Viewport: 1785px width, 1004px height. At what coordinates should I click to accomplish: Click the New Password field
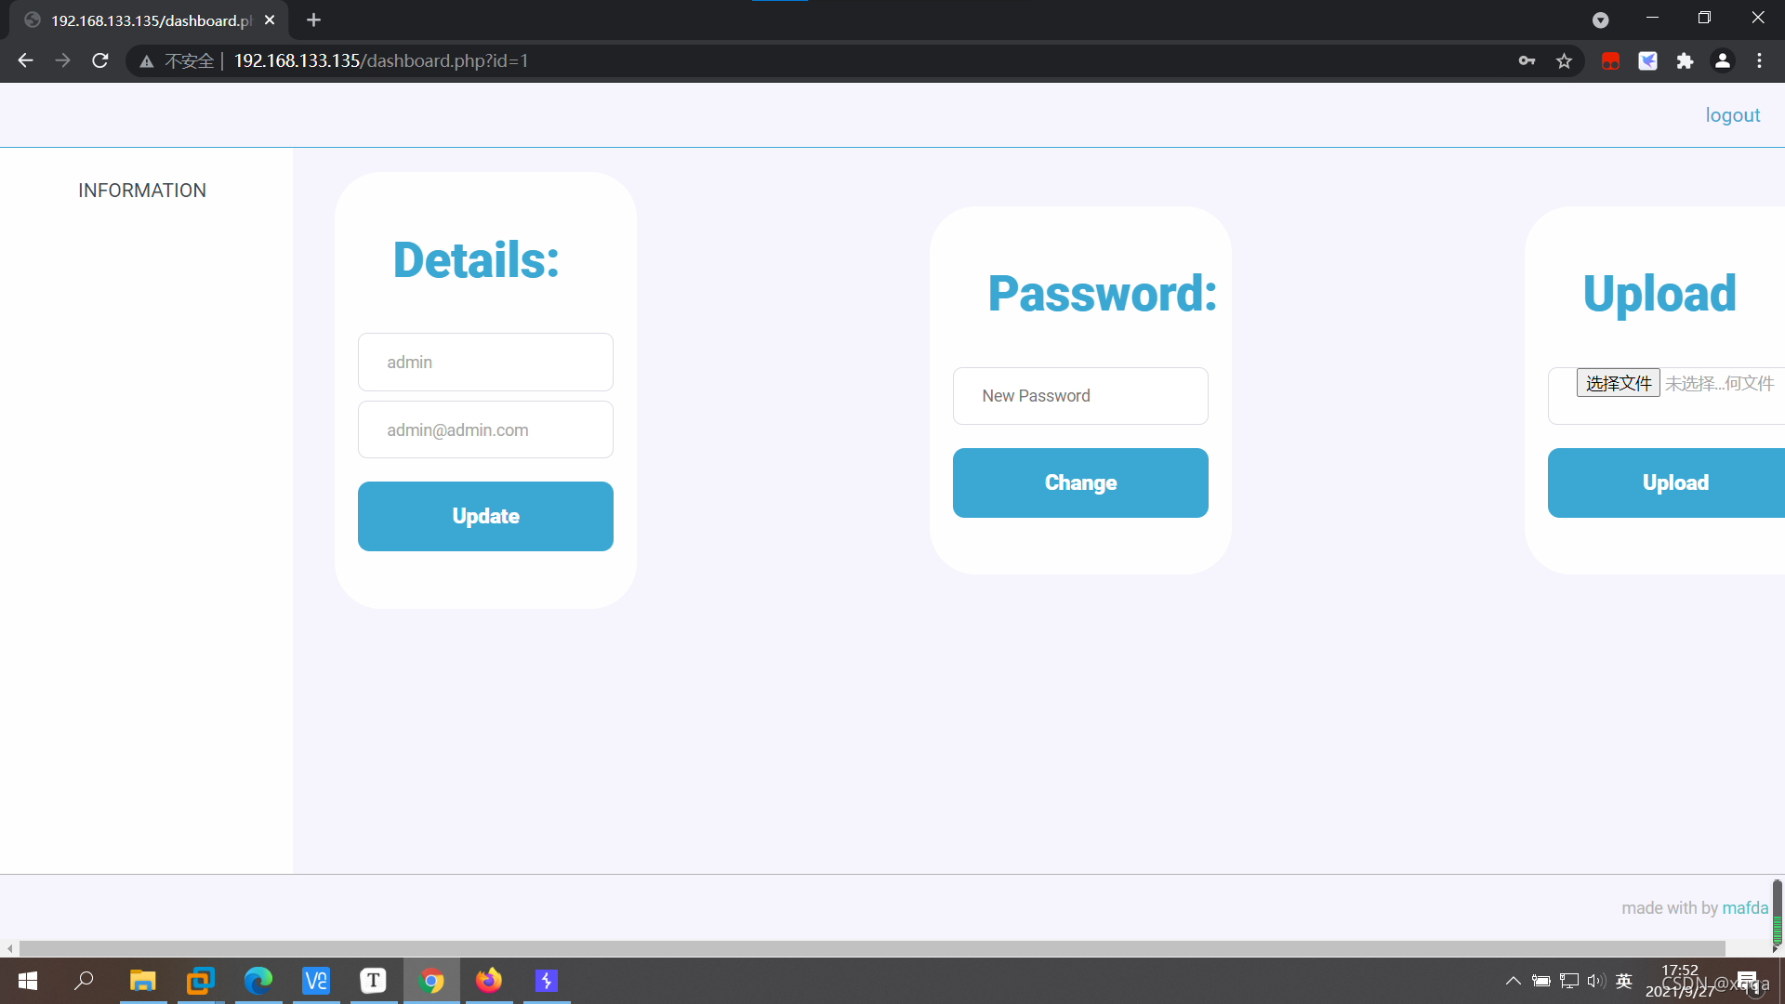tap(1080, 396)
